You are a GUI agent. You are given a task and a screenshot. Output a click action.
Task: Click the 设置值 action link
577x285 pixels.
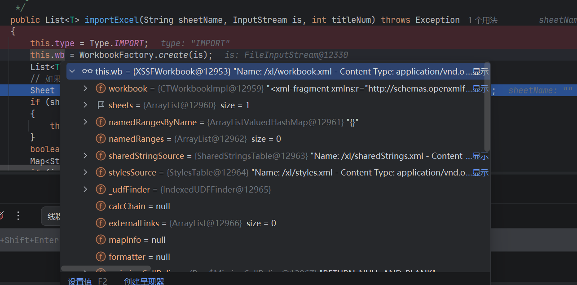[x=80, y=281]
